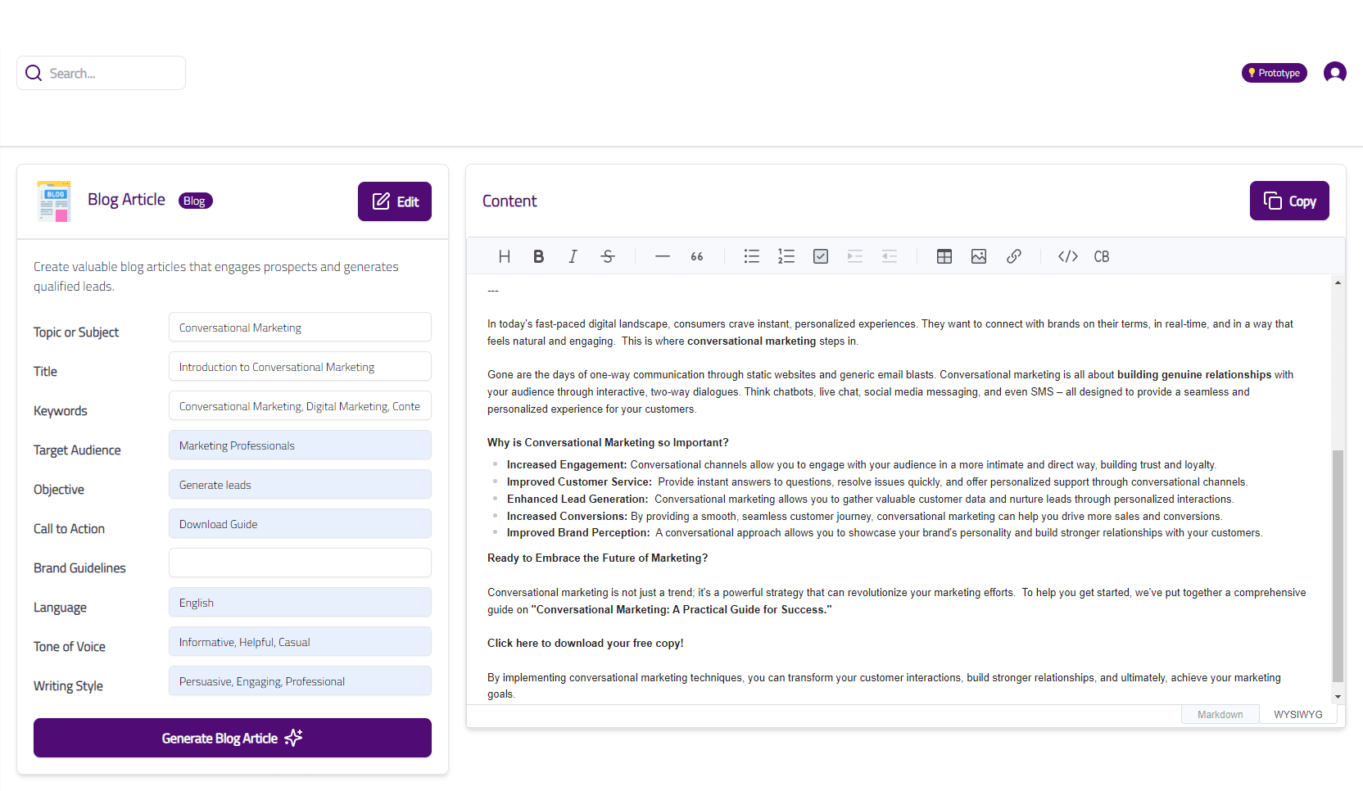
Task: Switch to the Markdown tab
Action: 1220,715
